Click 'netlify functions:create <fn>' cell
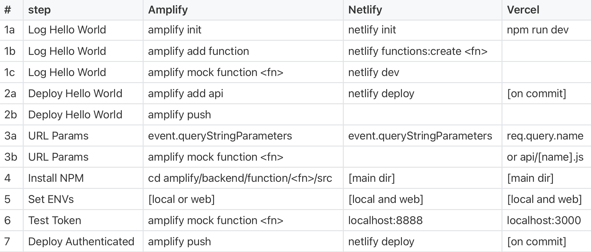 (418, 51)
